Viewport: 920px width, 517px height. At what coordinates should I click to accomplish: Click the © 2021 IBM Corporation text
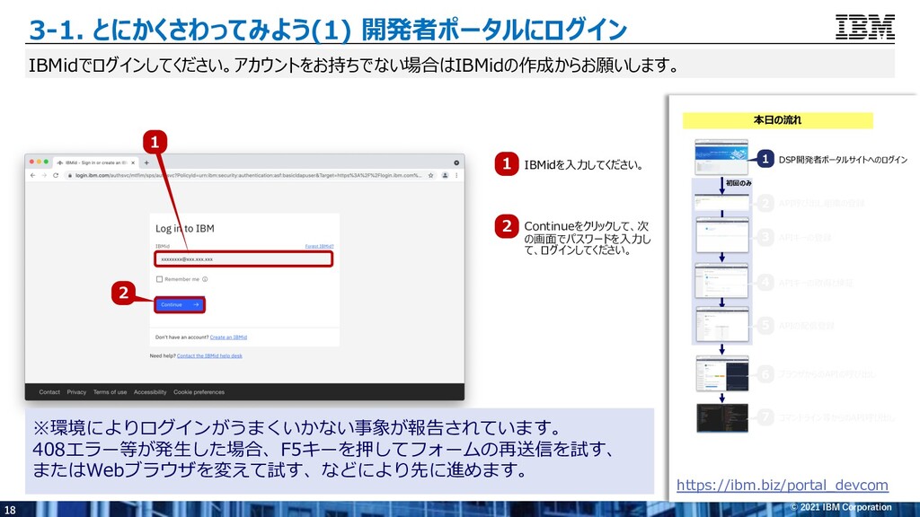coord(841,507)
